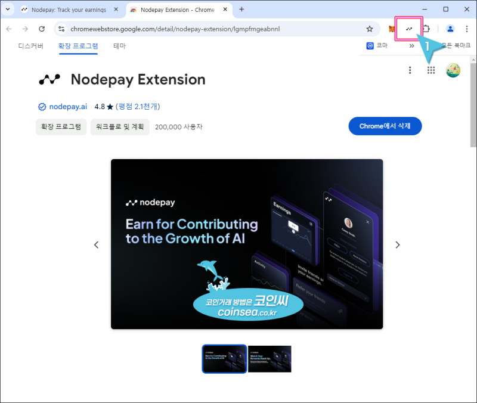Open the Google apps grid icon
This screenshot has width=477, height=403.
430,70
